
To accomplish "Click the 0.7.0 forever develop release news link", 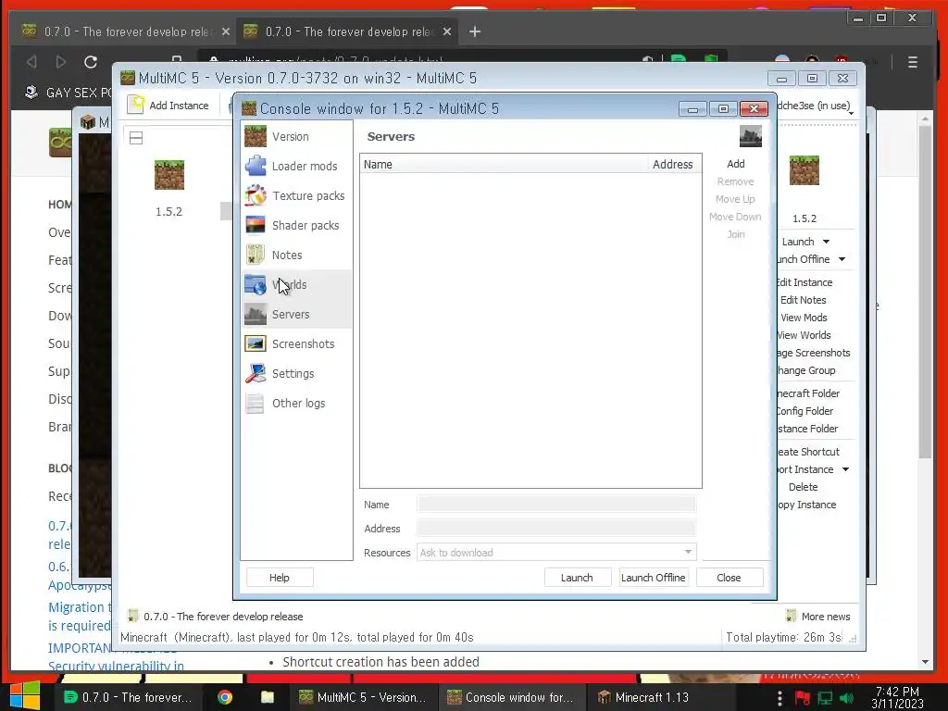I will (223, 617).
